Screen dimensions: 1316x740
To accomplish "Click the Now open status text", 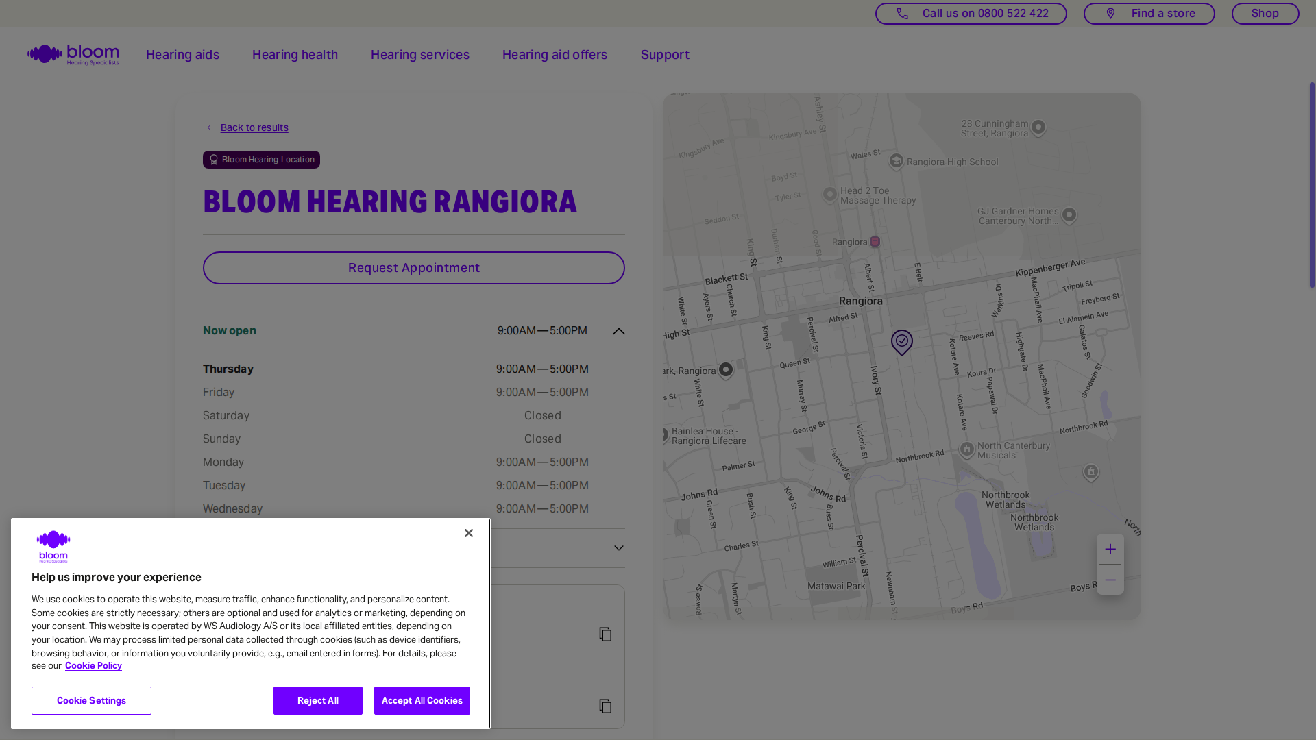I will [230, 330].
